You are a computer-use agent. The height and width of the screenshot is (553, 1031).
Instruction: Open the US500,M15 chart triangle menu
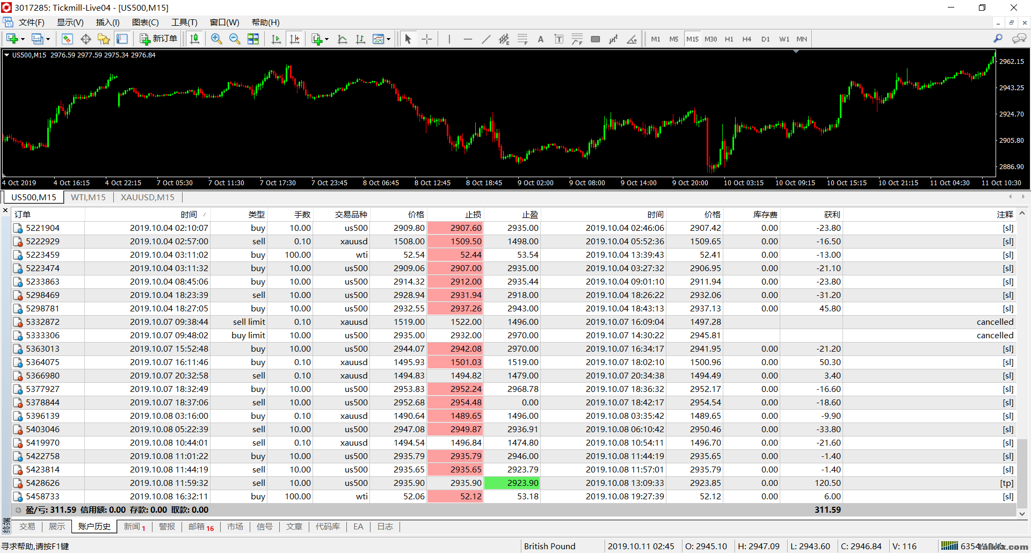[6, 55]
